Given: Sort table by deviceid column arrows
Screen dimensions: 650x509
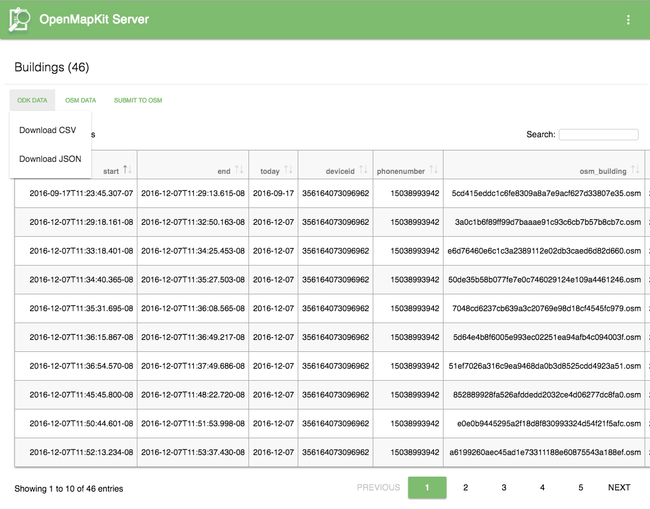Looking at the screenshot, I should 364,170.
